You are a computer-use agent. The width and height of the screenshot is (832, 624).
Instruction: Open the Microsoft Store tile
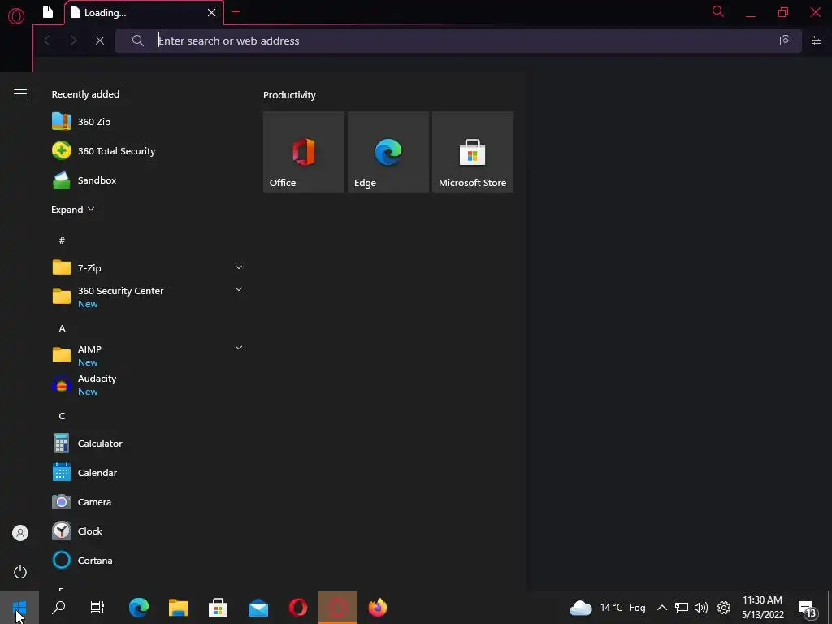pyautogui.click(x=472, y=152)
